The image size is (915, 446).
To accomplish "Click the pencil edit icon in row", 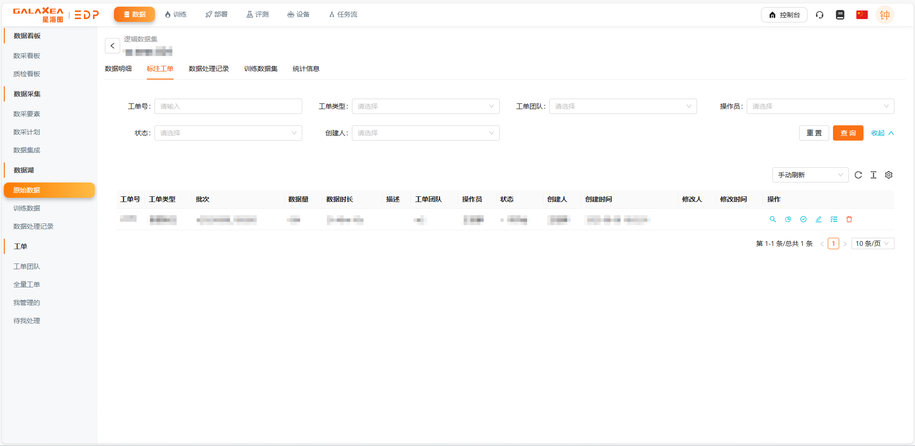I will click(819, 219).
